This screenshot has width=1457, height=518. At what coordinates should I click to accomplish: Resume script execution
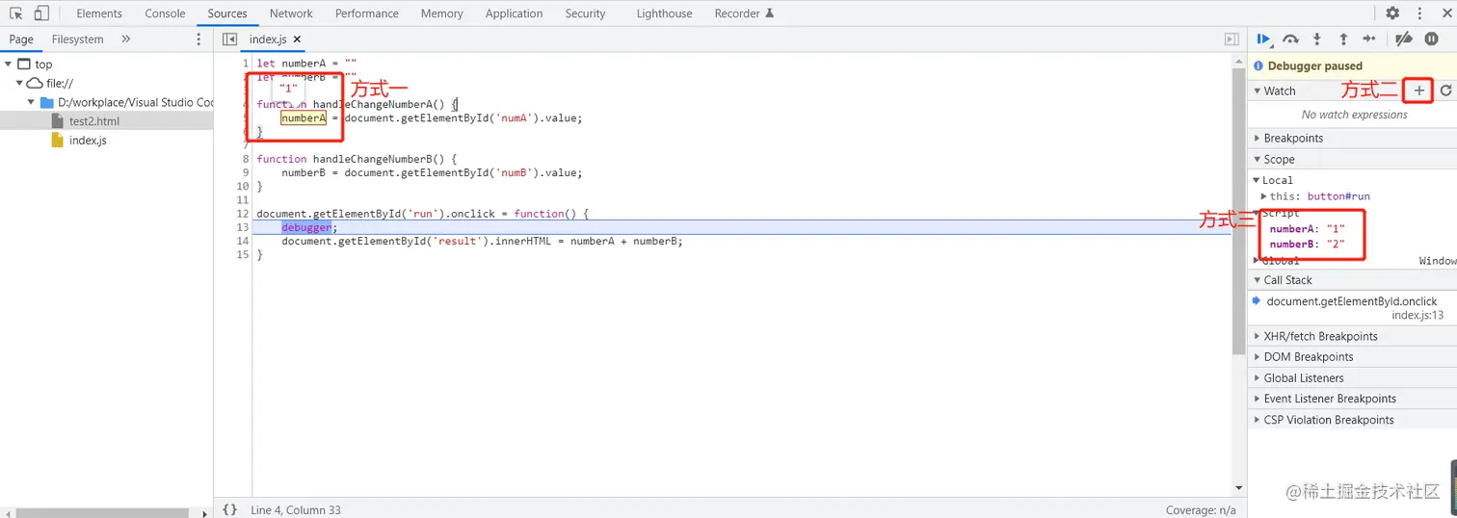coord(1263,39)
